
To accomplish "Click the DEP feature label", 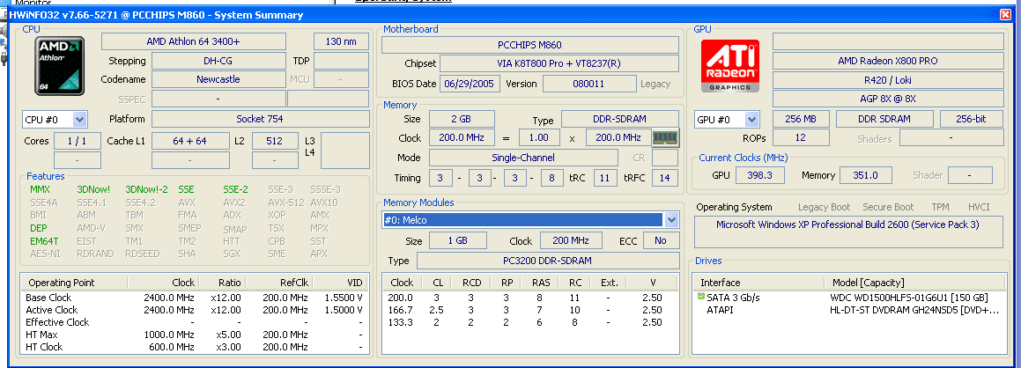I will [39, 228].
